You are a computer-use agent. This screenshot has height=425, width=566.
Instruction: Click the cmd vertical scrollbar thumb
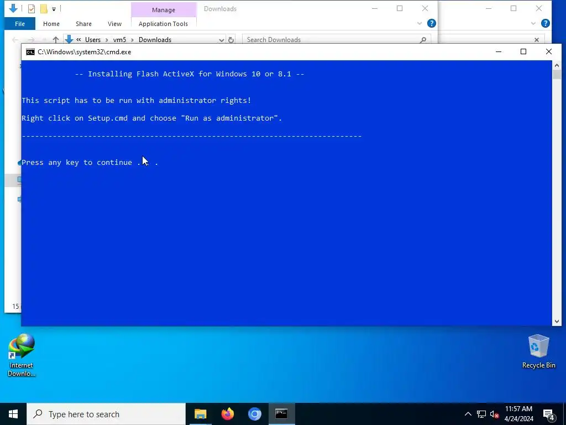coord(557,75)
